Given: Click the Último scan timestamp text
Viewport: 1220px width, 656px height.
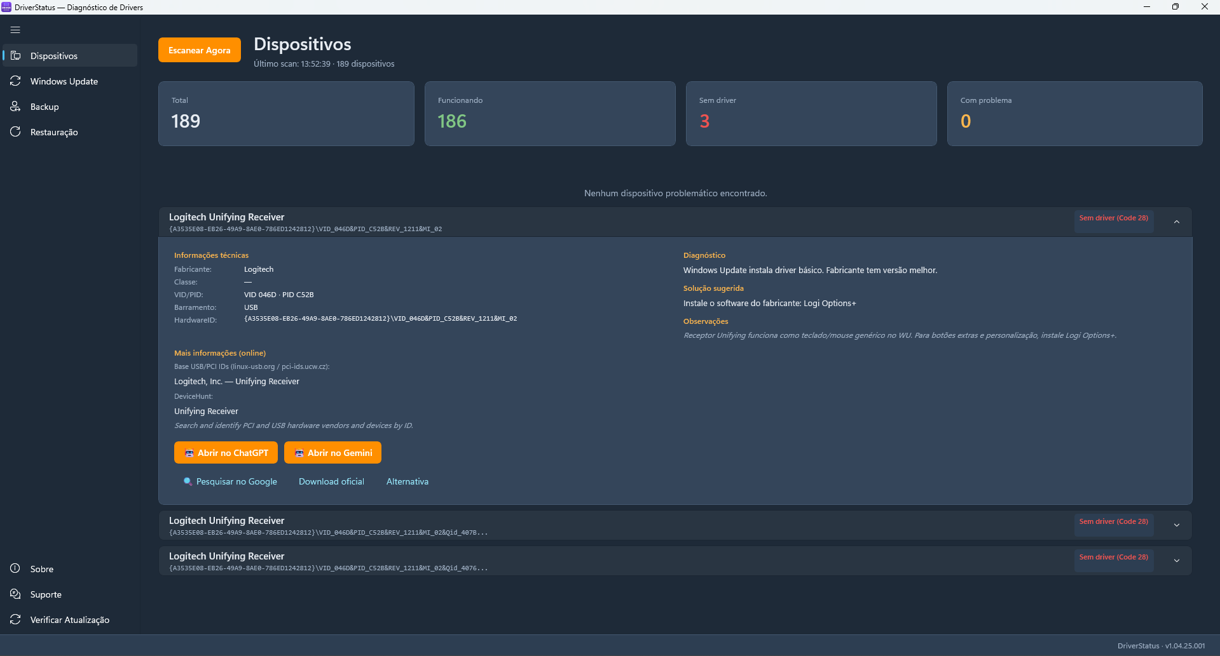Looking at the screenshot, I should click(x=324, y=64).
